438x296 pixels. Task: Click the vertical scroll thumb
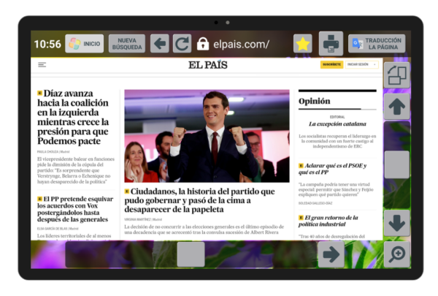(396, 164)
